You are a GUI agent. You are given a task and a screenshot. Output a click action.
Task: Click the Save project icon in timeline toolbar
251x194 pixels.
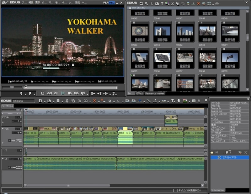click(x=58, y=101)
